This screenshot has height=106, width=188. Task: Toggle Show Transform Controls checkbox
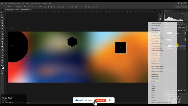(24, 7)
